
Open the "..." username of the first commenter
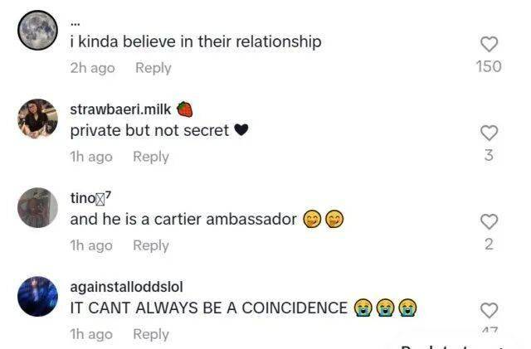(x=75, y=24)
